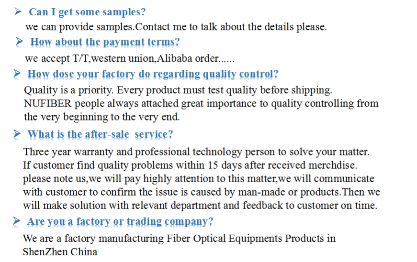Click the line 'the very beginning to the very end'
Screen dimensions: 417x262
point(102,117)
